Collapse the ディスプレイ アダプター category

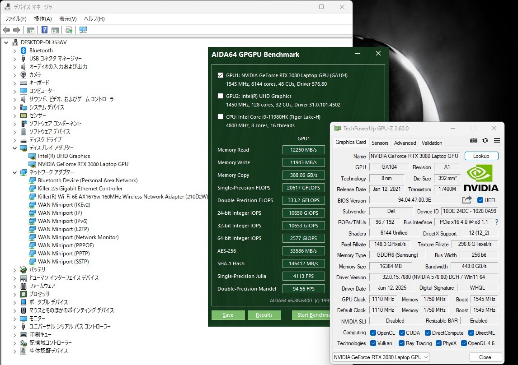pos(14,148)
